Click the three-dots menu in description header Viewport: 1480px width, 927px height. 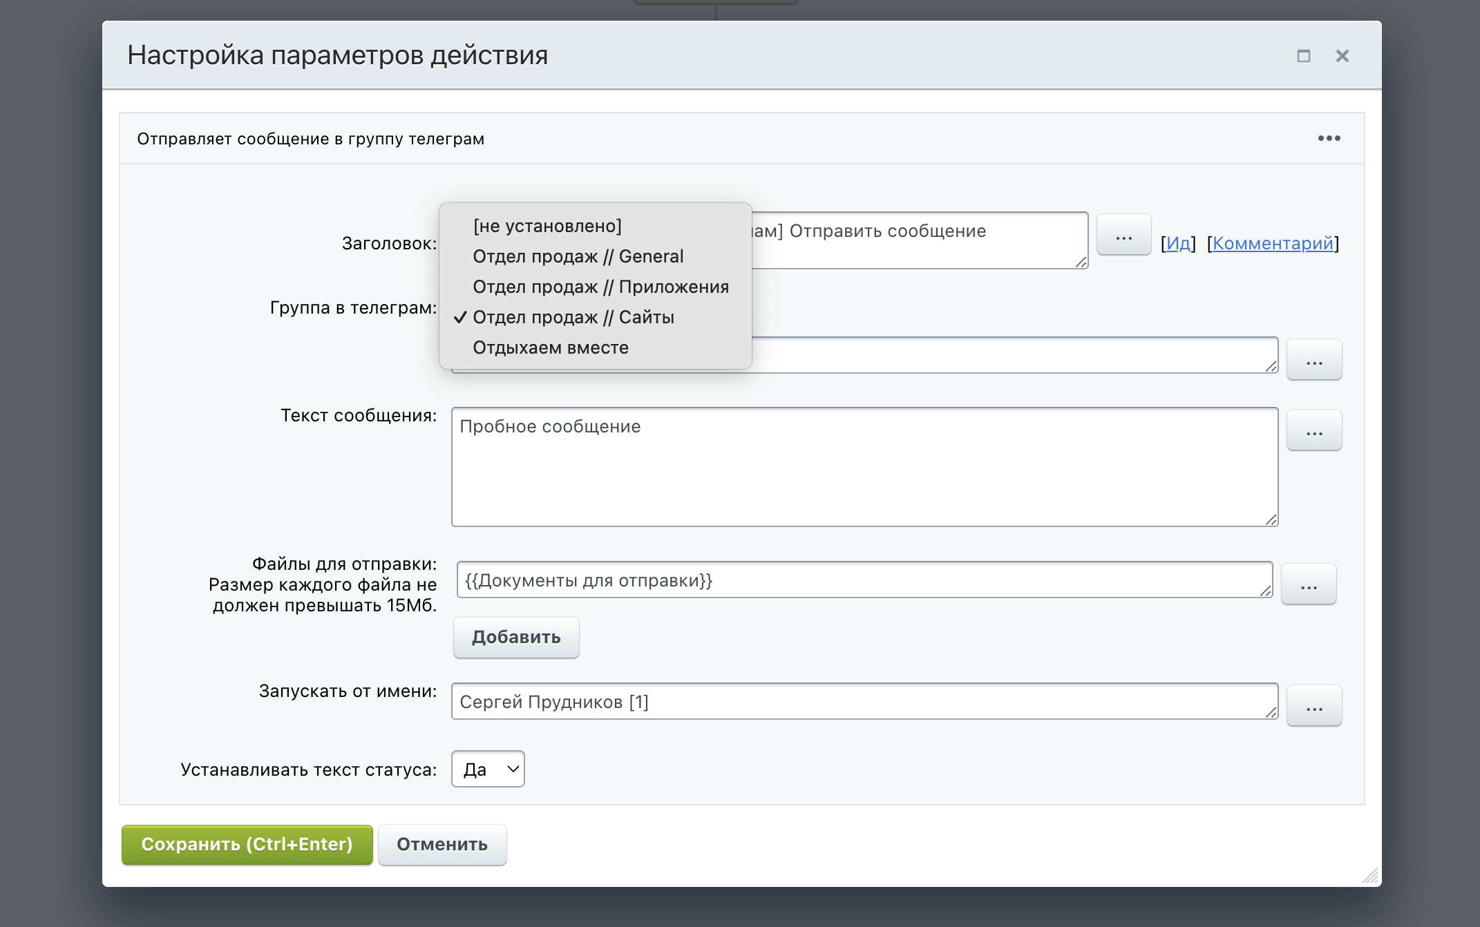click(x=1329, y=138)
